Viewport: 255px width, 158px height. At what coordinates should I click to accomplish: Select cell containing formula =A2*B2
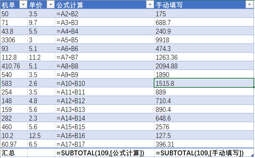pyautogui.click(x=105, y=14)
